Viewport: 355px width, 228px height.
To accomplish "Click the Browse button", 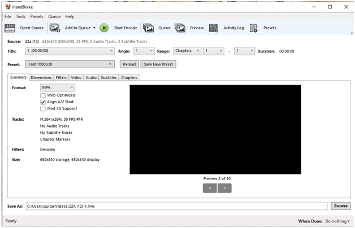I will (x=341, y=206).
